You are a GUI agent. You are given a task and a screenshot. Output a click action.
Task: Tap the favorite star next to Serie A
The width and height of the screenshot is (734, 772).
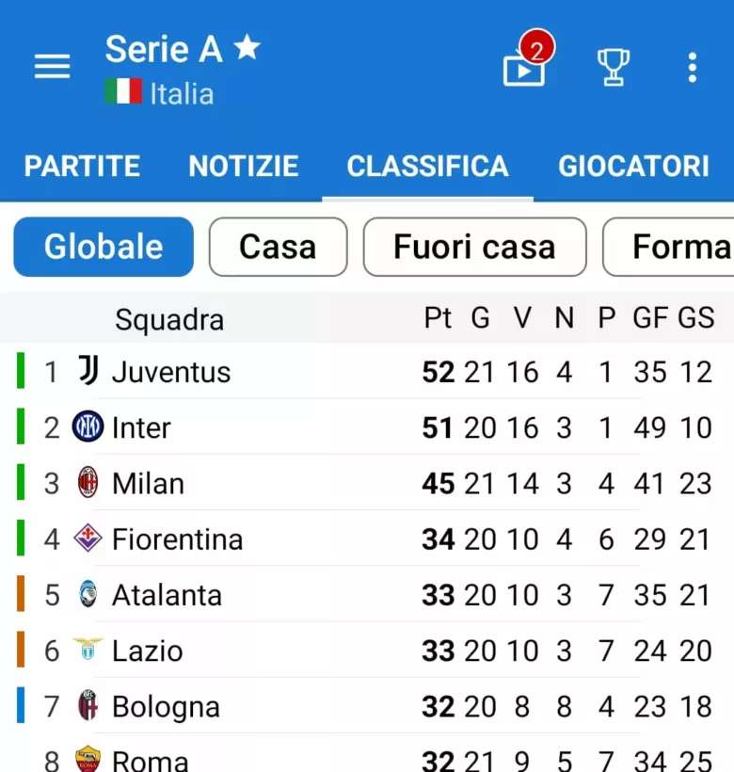tap(247, 48)
